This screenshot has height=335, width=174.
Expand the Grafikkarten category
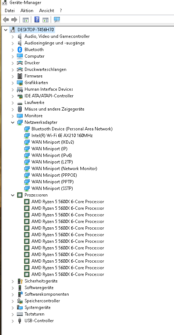pos(13,83)
